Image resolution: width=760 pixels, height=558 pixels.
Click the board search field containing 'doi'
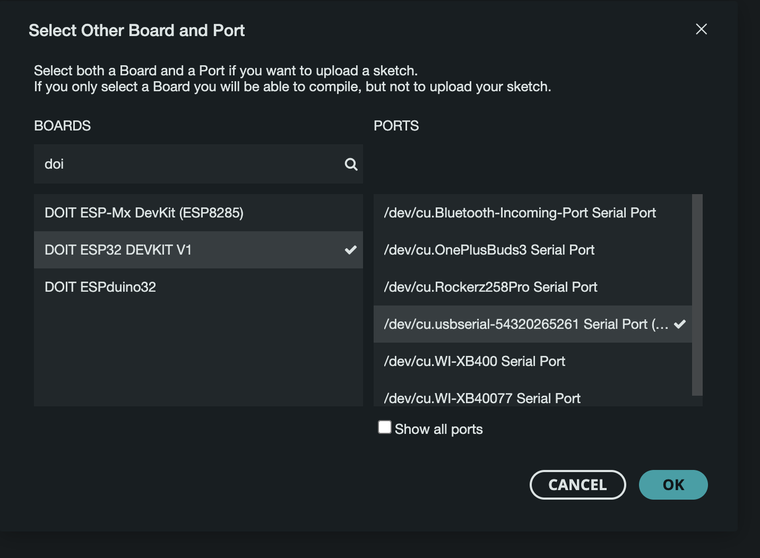tap(198, 164)
